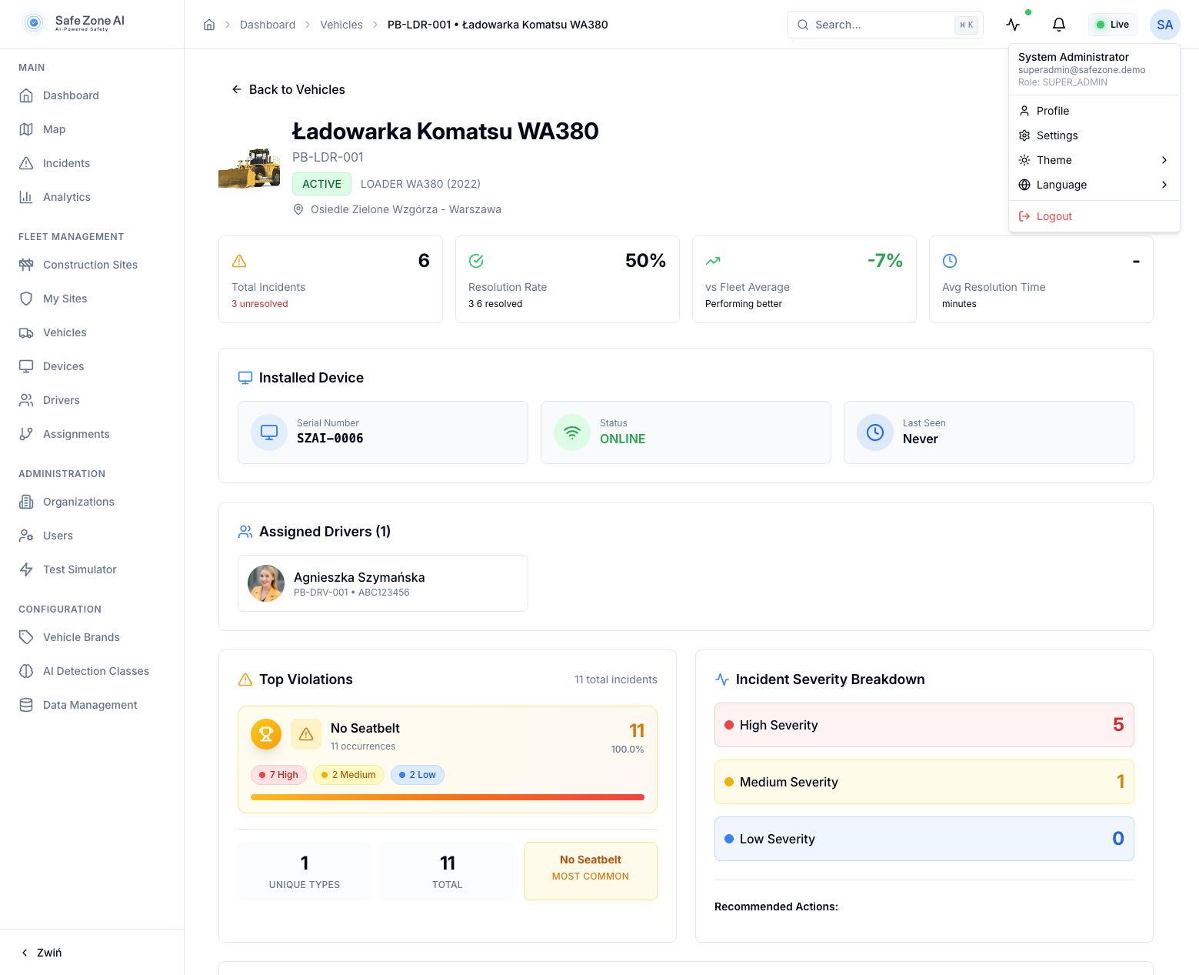Image resolution: width=1199 pixels, height=975 pixels.
Task: Open the activity pulse icon in header
Action: coord(1013,25)
